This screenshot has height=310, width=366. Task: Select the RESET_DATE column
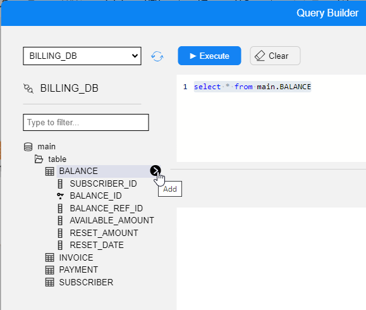(97, 245)
